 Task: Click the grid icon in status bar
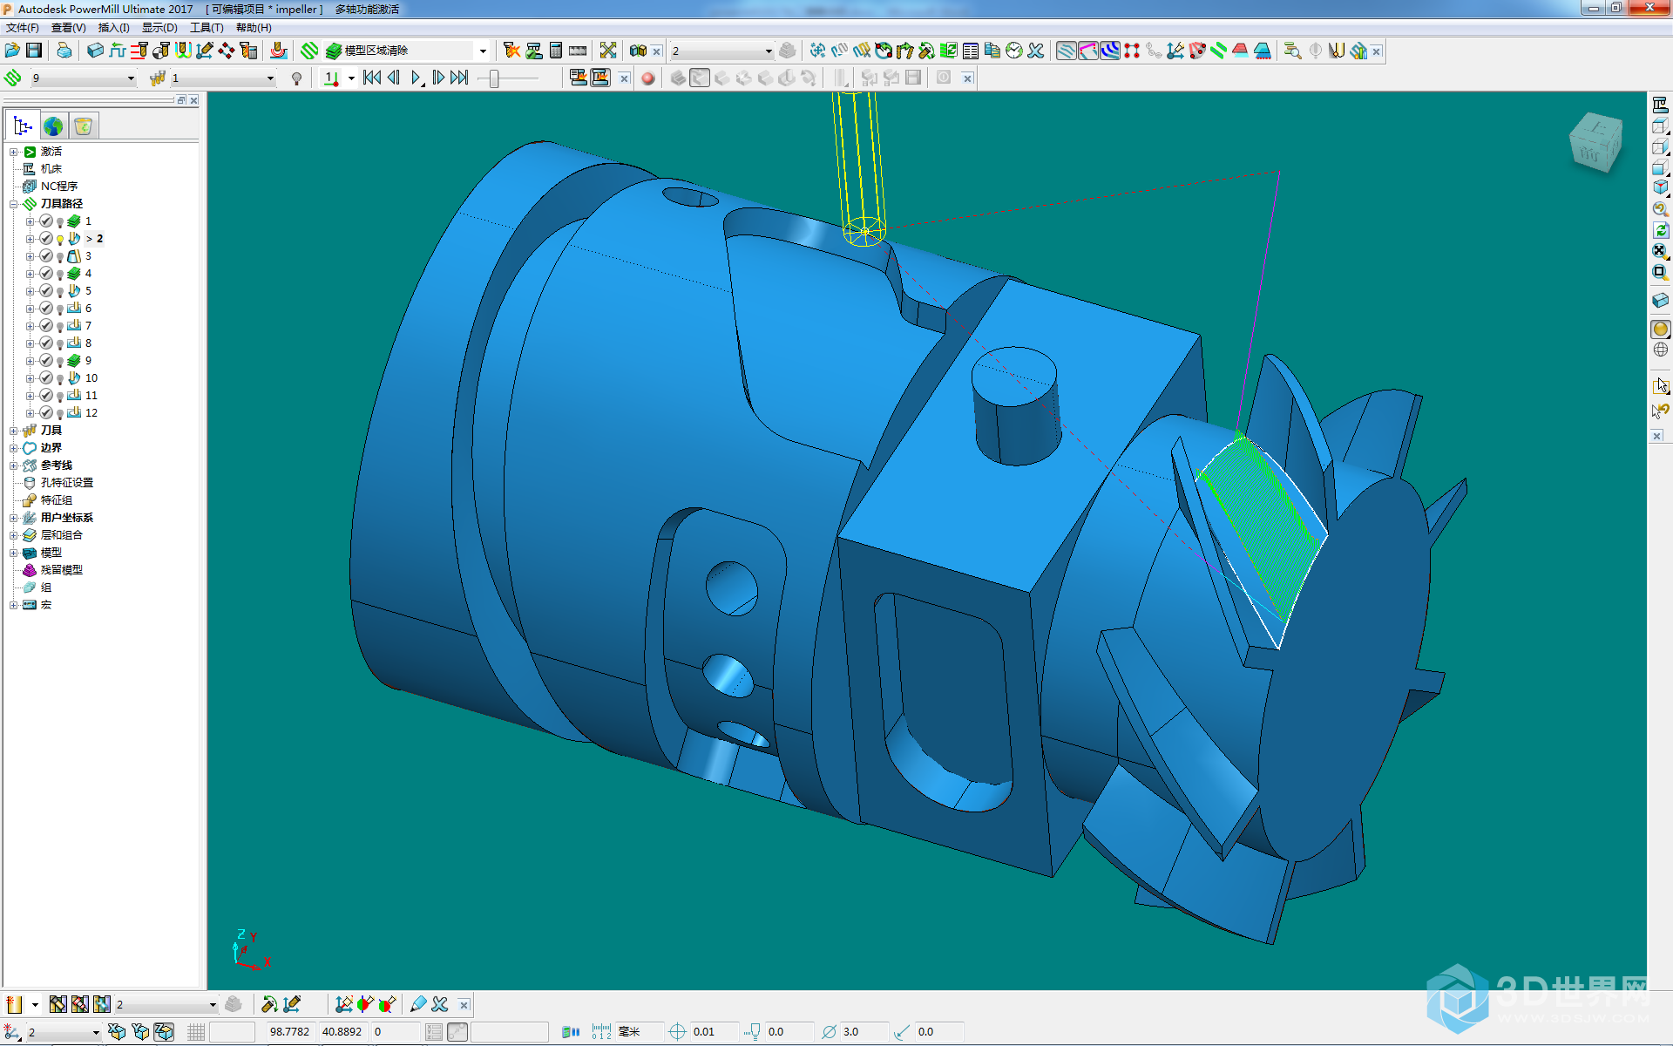pos(196,1032)
